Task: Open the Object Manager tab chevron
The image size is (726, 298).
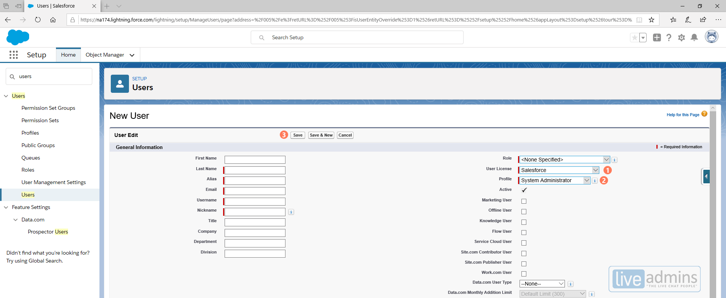Action: coord(132,55)
